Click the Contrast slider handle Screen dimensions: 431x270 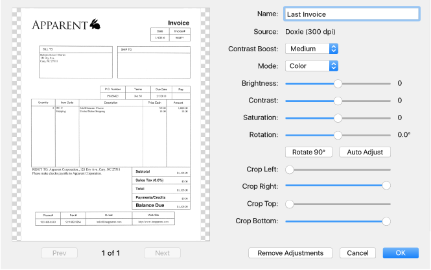click(338, 101)
